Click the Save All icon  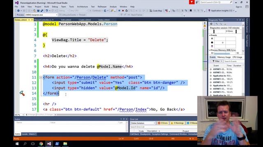tap(42, 11)
